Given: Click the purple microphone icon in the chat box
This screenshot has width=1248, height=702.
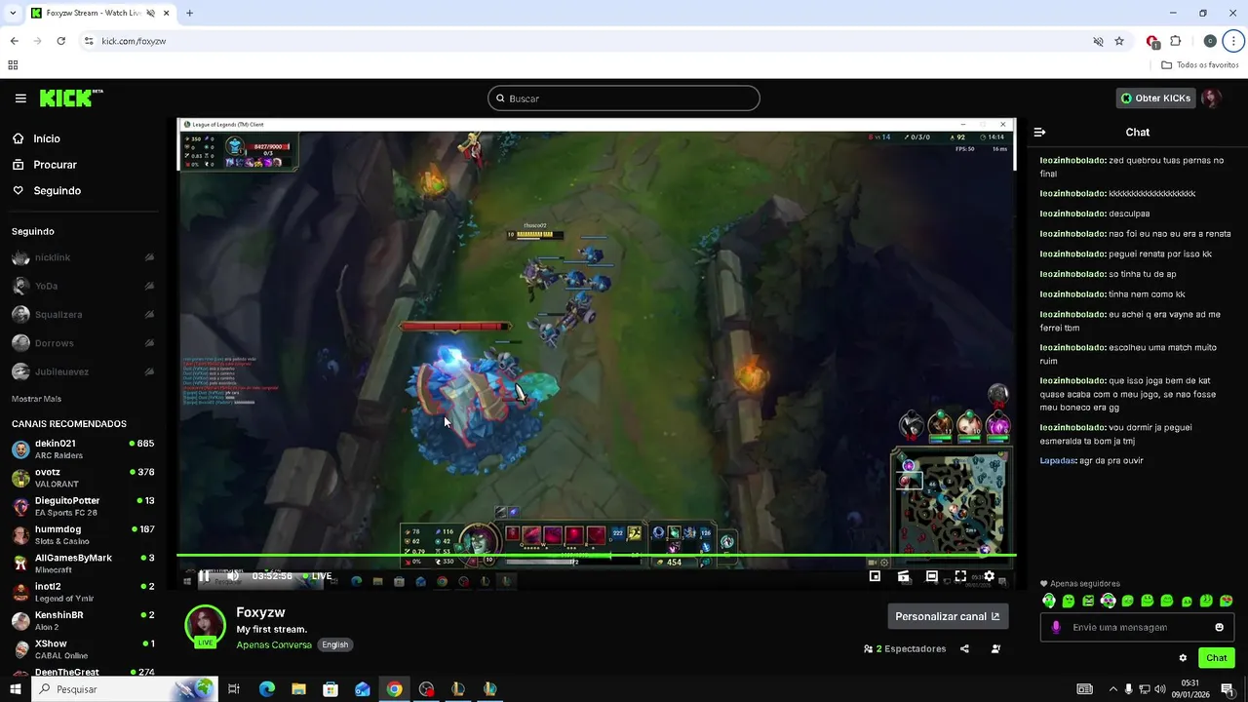Looking at the screenshot, I should coord(1056,627).
